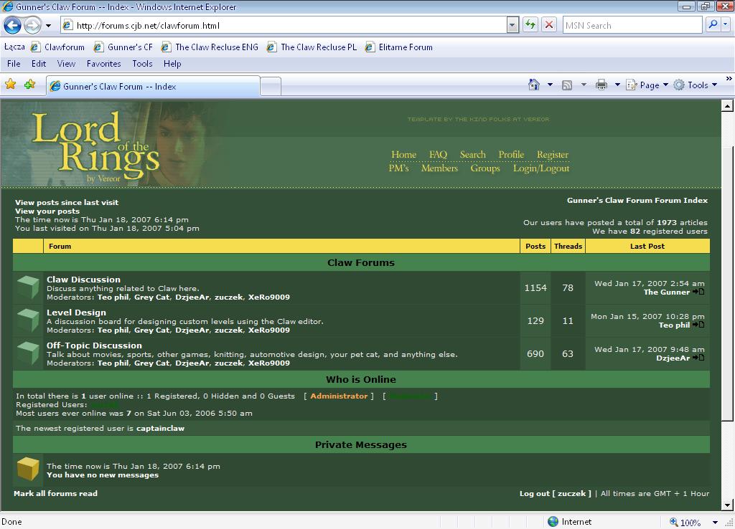Viewport: 735px width, 529px height.
Task: Expand the Home button dropdown arrow
Action: coord(551,85)
